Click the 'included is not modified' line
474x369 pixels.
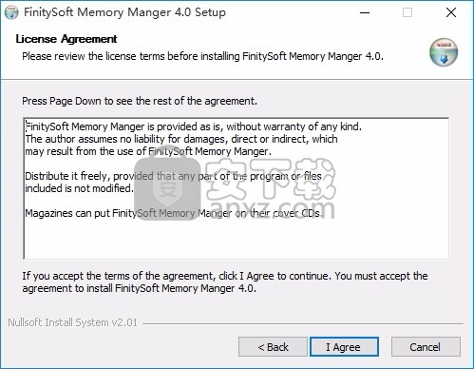coord(79,188)
